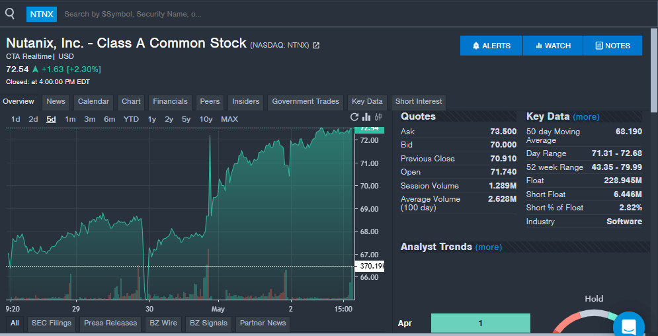Filter news by Press Releases
The height and width of the screenshot is (336, 658).
tap(110, 323)
